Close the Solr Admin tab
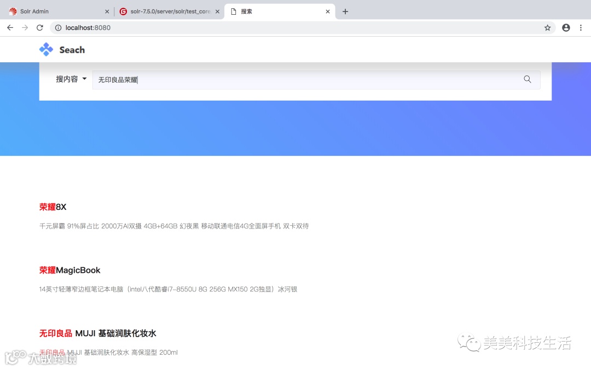The height and width of the screenshot is (369, 591). click(x=107, y=11)
